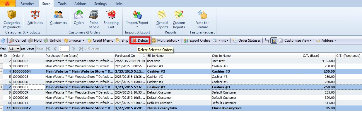Cancel the selected order
This screenshot has width=362, height=139.
[x=18, y=41]
